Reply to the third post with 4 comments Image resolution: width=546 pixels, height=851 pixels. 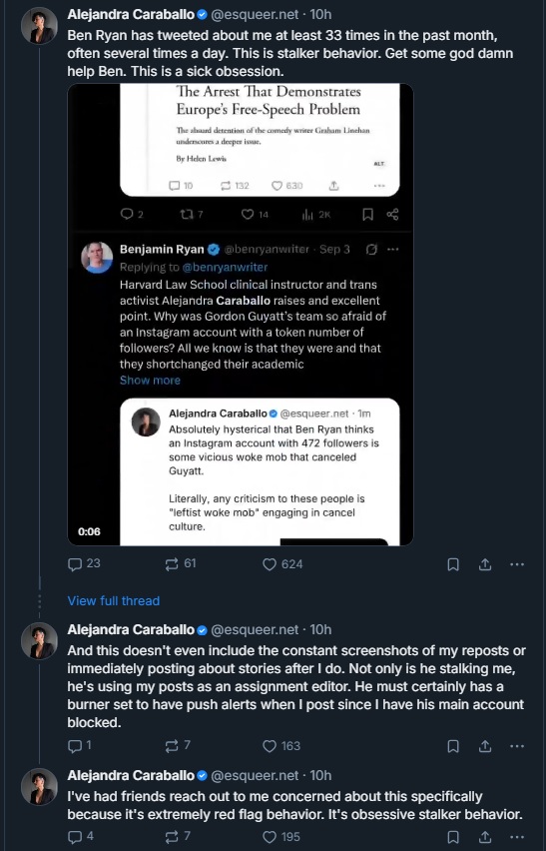coord(80,837)
